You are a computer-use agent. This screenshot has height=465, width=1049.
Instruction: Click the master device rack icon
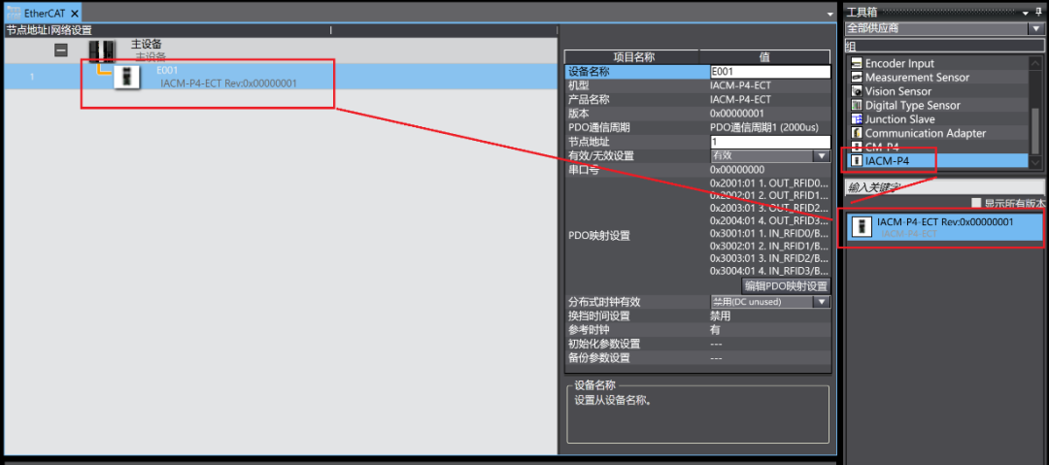(102, 50)
